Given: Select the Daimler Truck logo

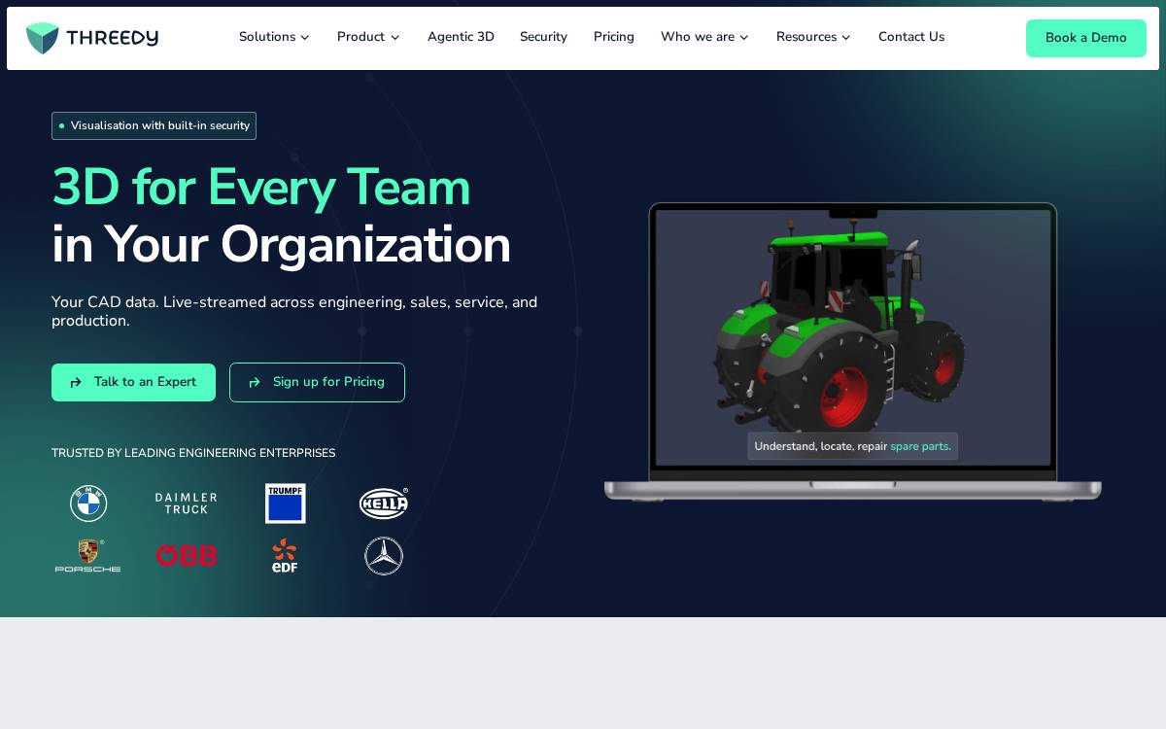Looking at the screenshot, I should pos(186,503).
